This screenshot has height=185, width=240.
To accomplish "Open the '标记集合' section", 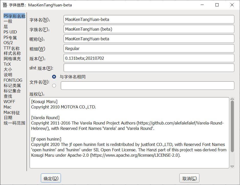I will pyautogui.click(x=12, y=91).
